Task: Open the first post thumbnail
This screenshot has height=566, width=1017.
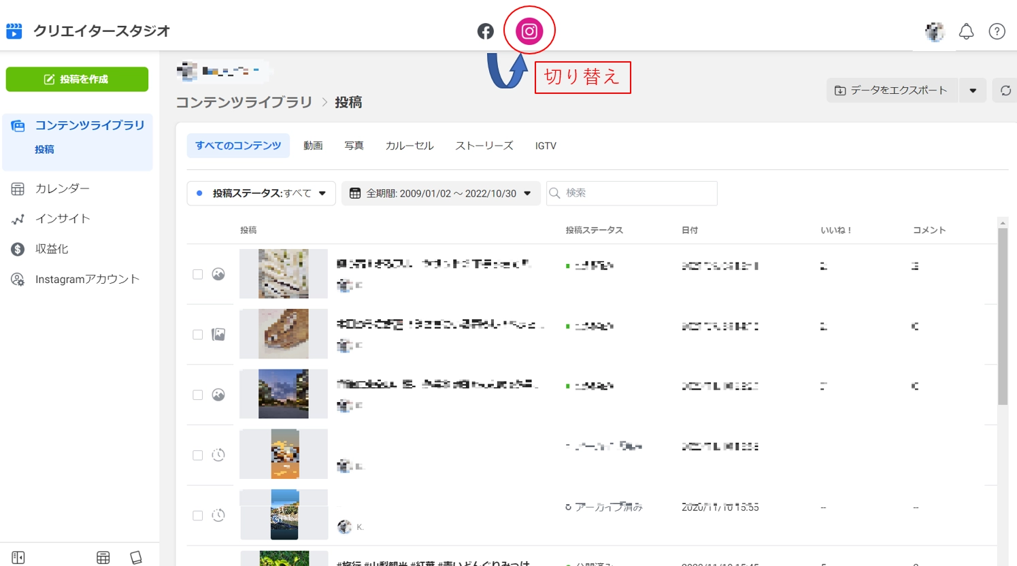Action: (x=284, y=274)
